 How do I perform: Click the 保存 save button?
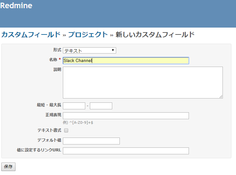[x=9, y=166]
